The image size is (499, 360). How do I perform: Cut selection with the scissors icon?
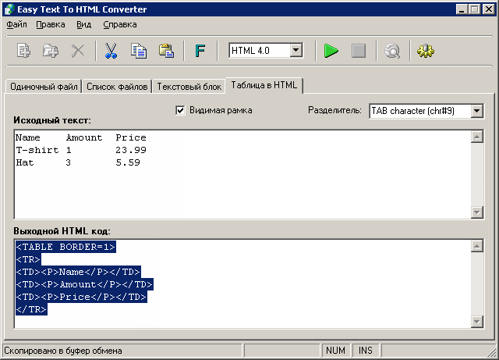point(111,51)
